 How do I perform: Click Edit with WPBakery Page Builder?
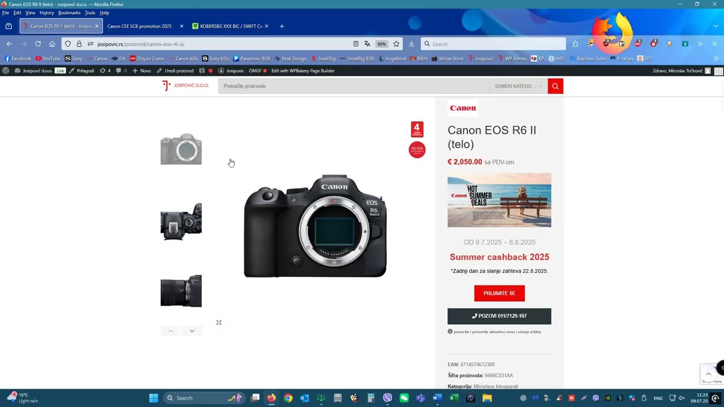303,71
